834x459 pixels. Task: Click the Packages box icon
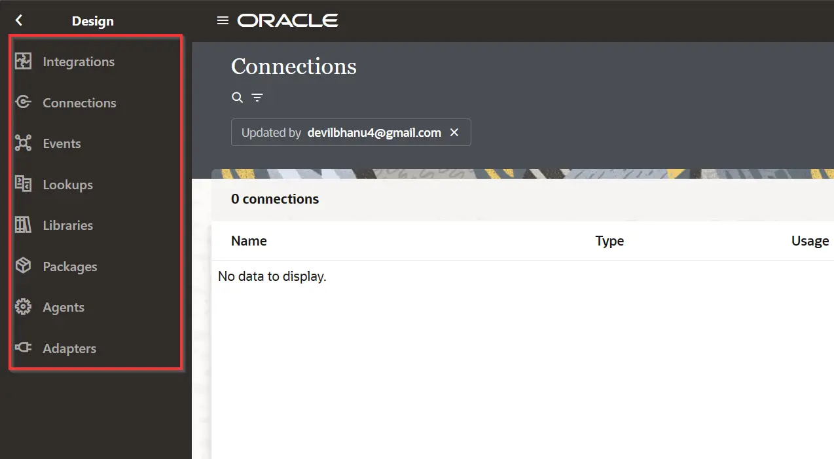[24, 266]
